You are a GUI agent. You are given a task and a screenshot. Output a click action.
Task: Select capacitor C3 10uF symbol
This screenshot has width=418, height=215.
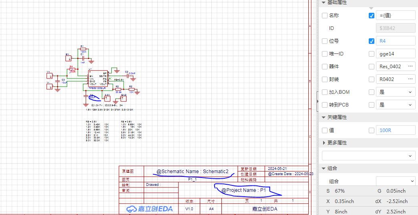tap(57, 81)
